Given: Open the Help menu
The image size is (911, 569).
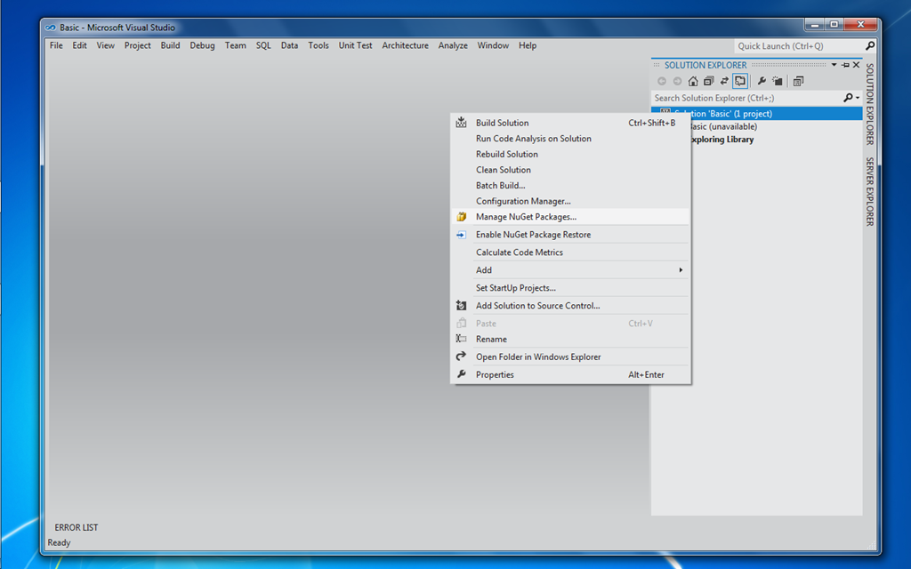Looking at the screenshot, I should point(528,45).
